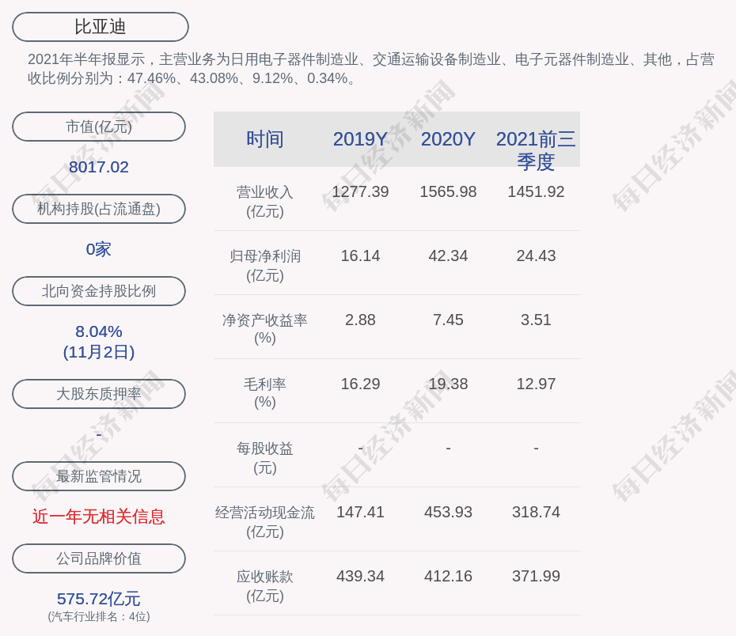
Task: Open the 公司品牌价值 label pill
Action: click(99, 558)
